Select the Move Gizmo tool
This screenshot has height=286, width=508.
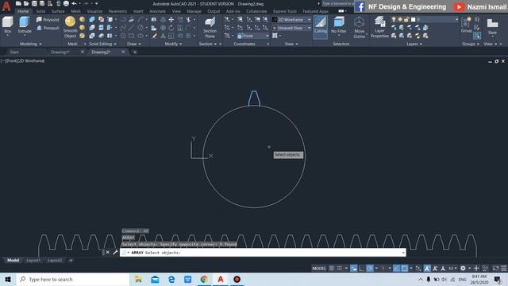[x=359, y=28]
